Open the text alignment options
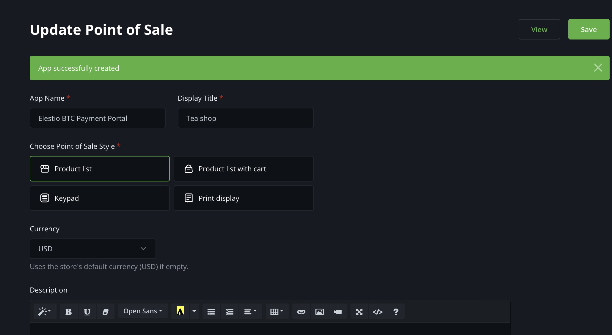612x335 pixels. (x=250, y=312)
